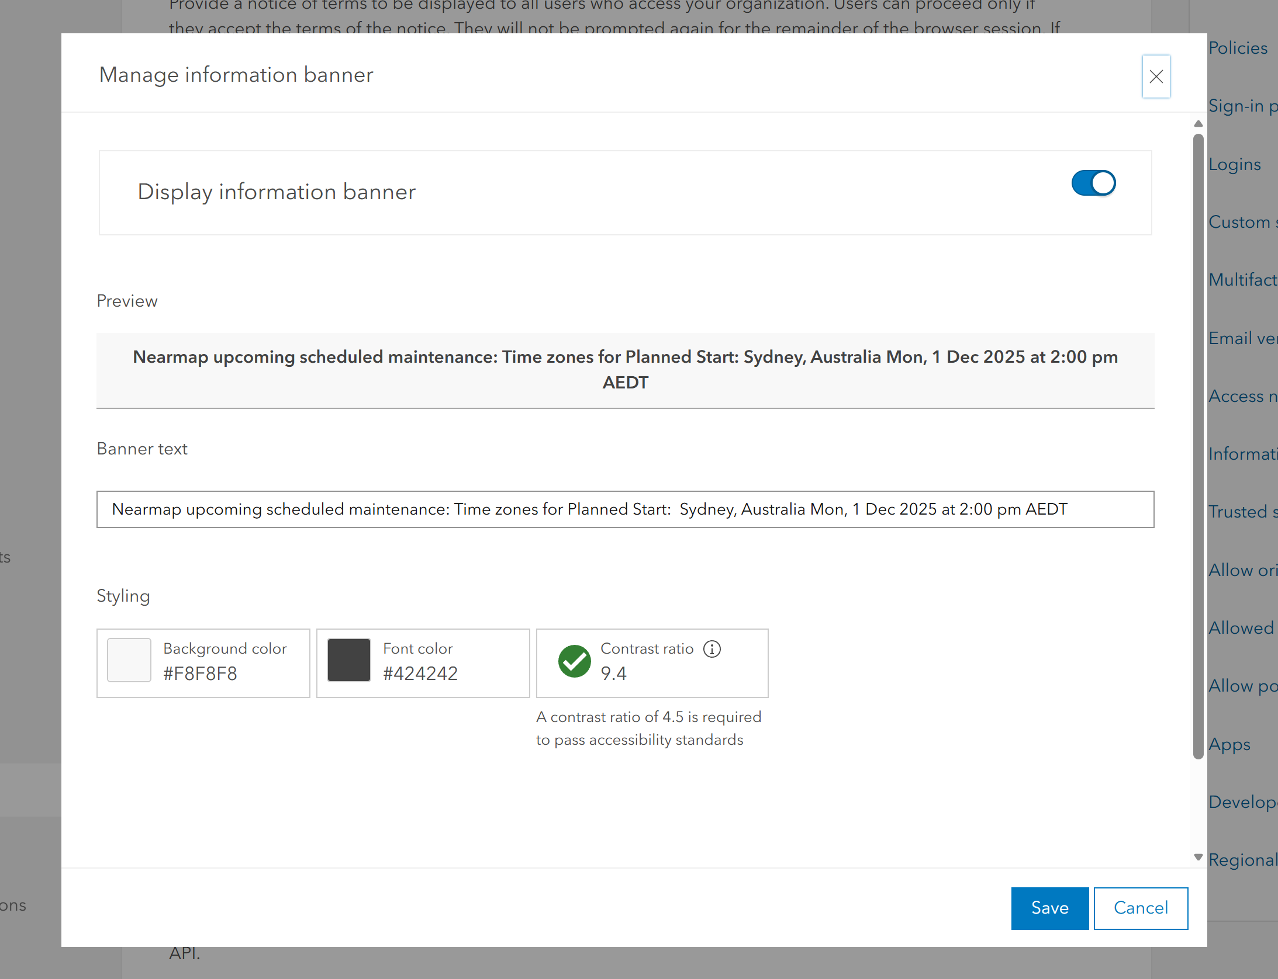The height and width of the screenshot is (979, 1278).
Task: Jump to the Allowed section sidebar link
Action: click(x=1241, y=629)
